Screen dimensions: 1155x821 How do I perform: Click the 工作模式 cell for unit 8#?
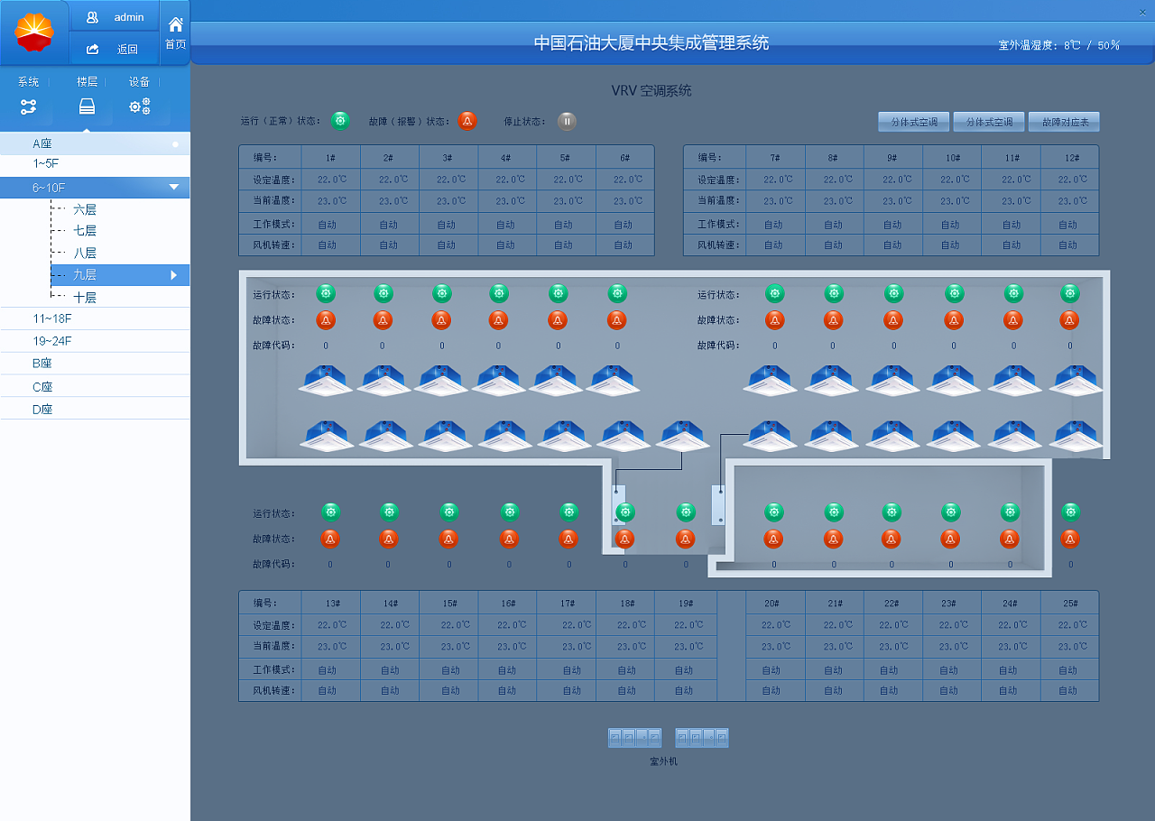[833, 225]
